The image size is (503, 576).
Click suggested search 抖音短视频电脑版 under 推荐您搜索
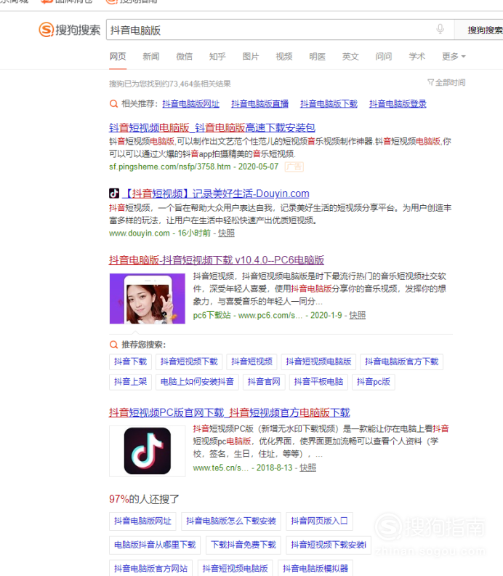coord(318,362)
